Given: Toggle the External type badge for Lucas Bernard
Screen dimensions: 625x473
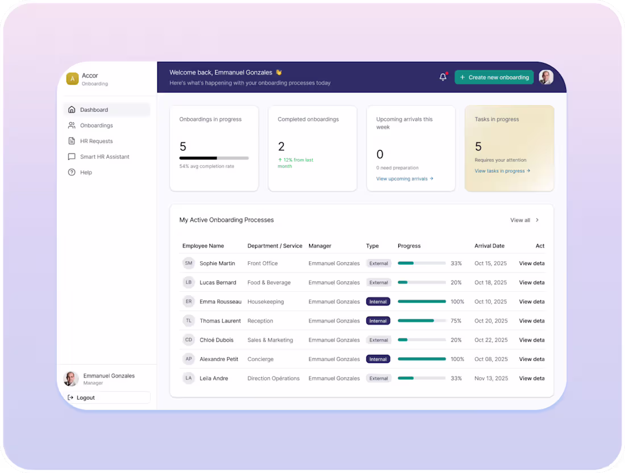Looking at the screenshot, I should point(378,282).
